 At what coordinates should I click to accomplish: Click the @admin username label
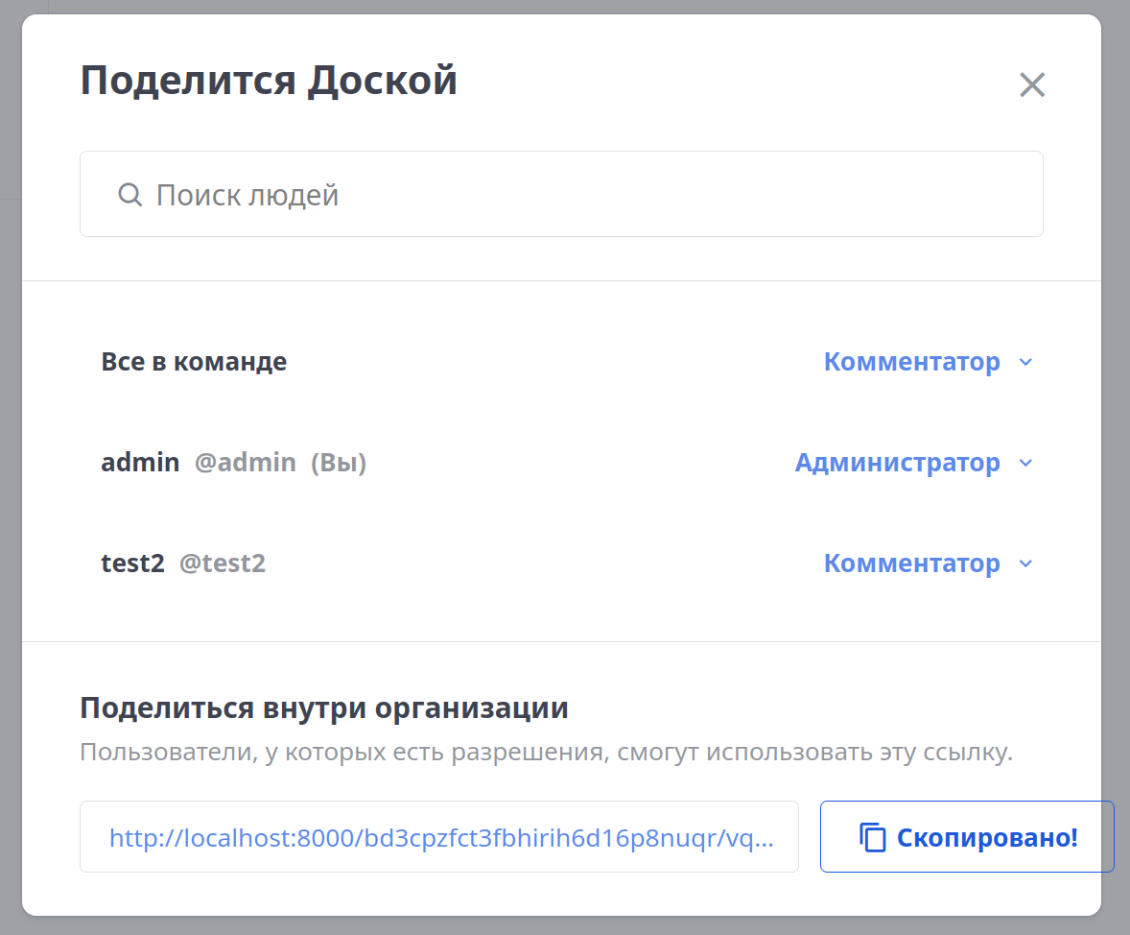pyautogui.click(x=246, y=463)
